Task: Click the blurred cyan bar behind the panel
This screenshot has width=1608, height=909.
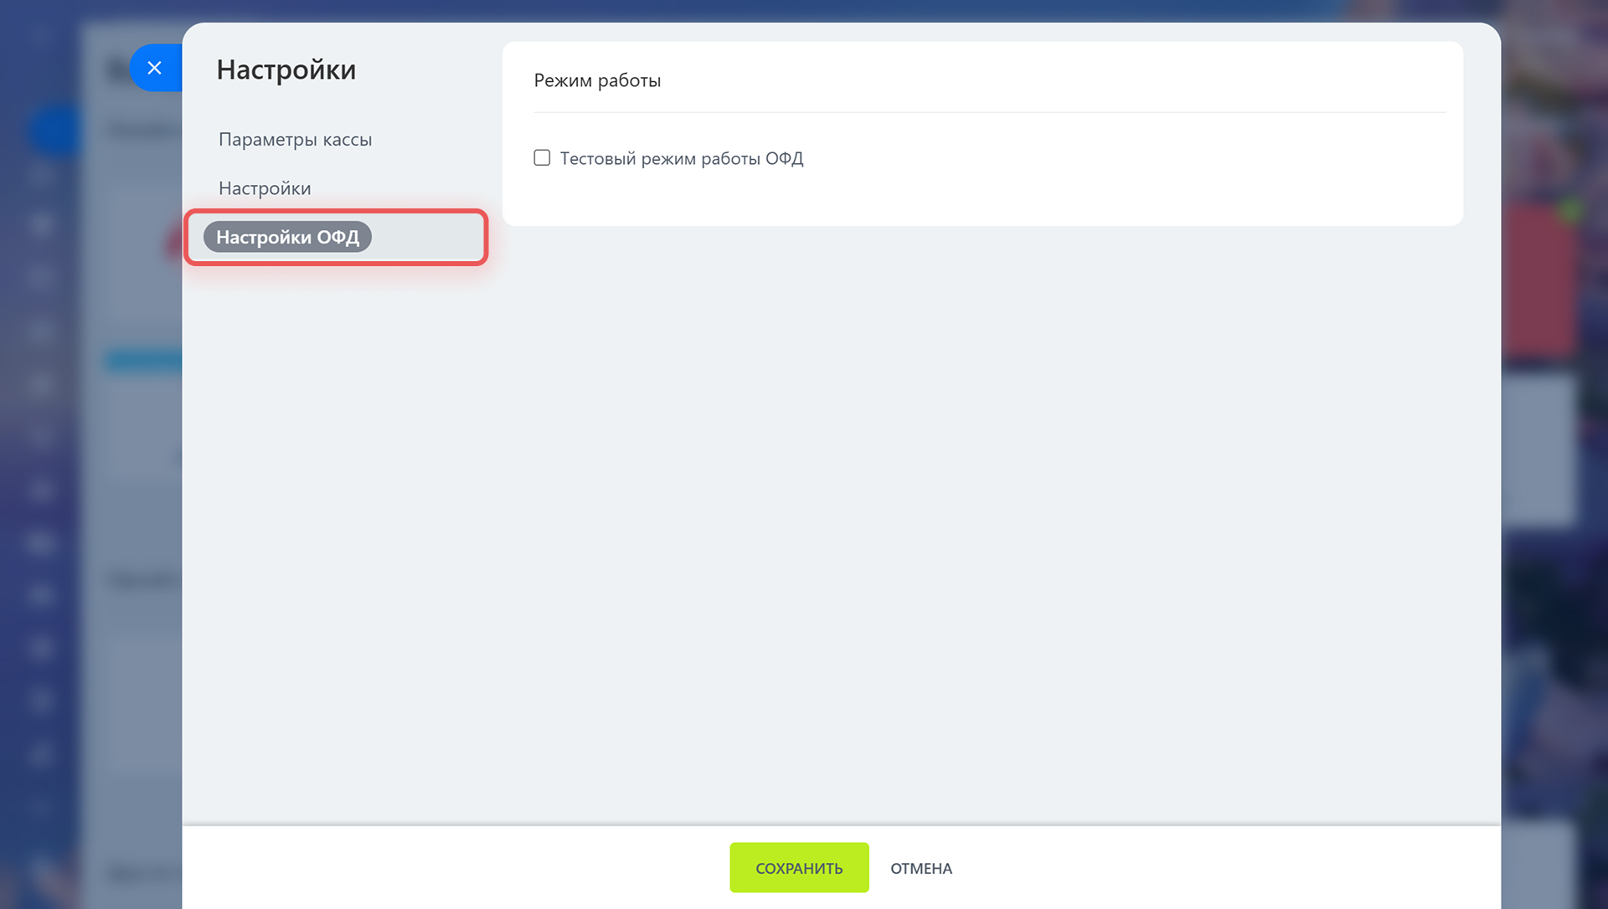Action: click(143, 361)
